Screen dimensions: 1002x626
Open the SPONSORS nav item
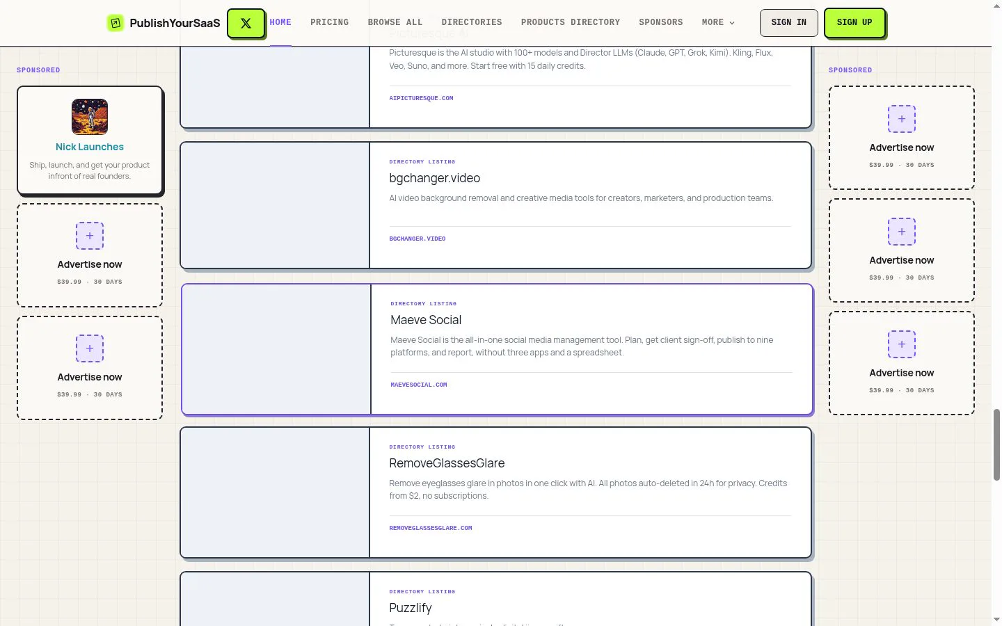(x=661, y=22)
